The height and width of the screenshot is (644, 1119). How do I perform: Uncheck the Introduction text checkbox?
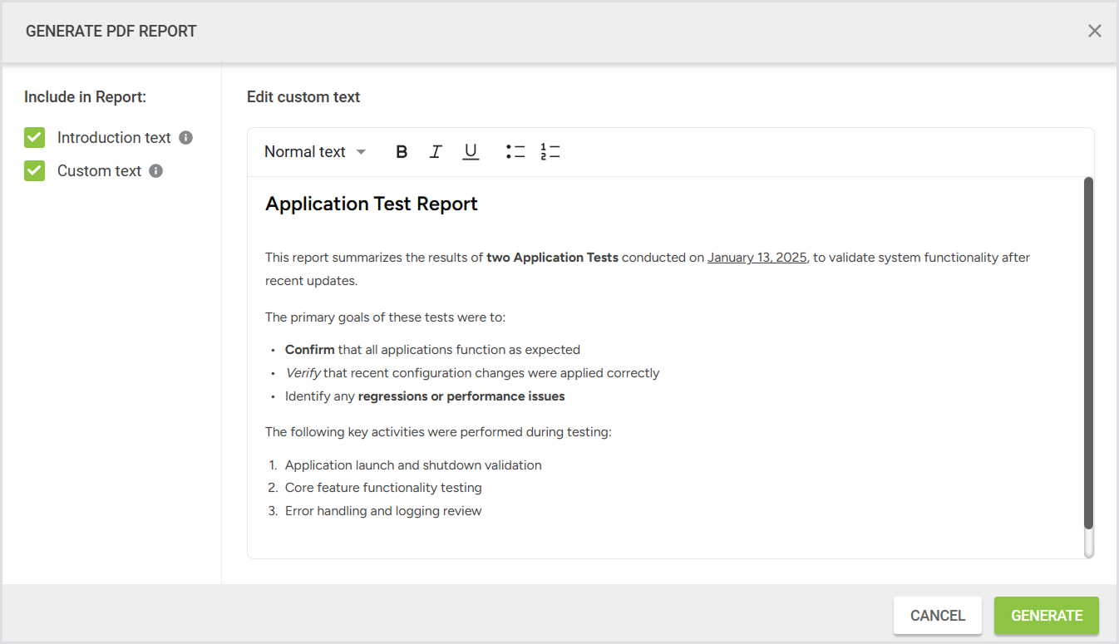[35, 138]
